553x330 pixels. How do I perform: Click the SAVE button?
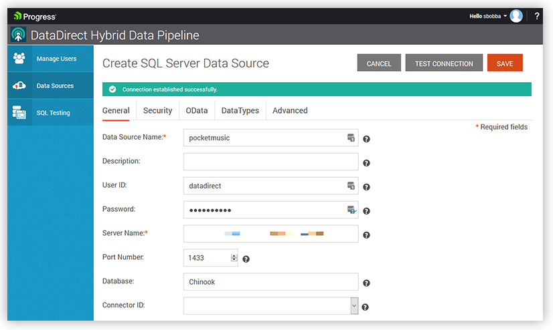pos(505,63)
